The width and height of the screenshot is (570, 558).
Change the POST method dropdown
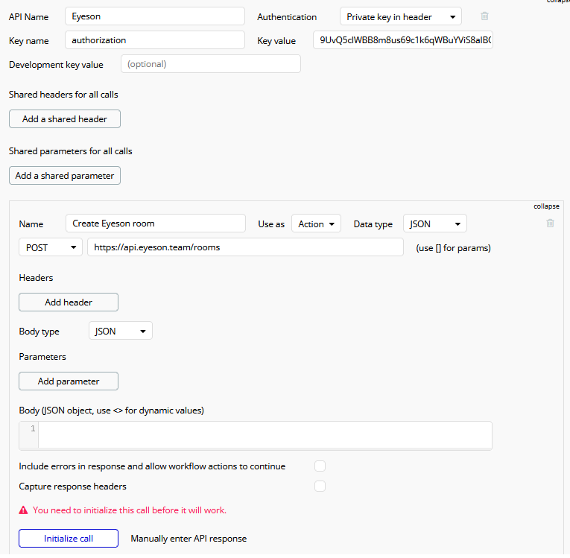[x=51, y=247]
